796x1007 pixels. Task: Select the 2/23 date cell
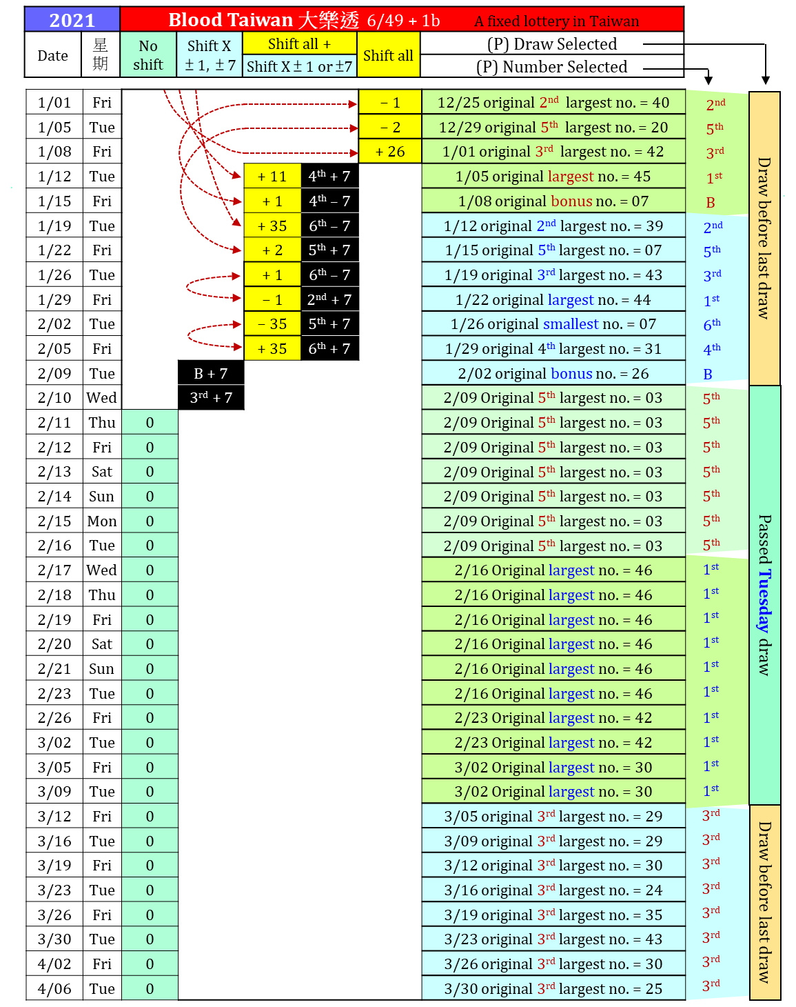tap(54, 693)
